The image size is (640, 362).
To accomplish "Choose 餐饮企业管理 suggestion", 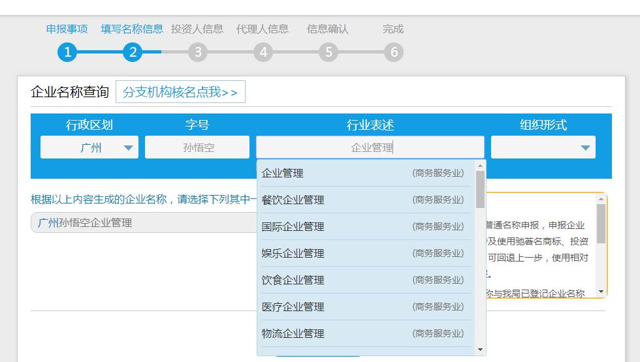I will (366, 200).
